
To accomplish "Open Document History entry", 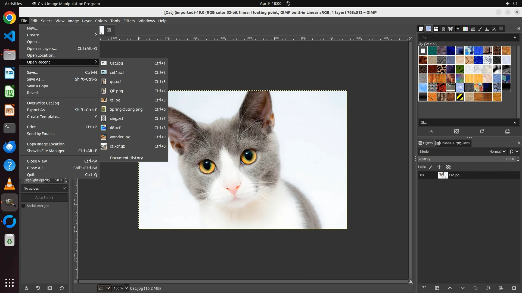I will pos(126,158).
